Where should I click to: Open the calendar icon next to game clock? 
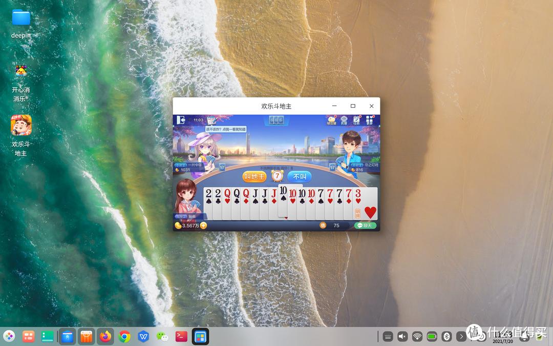point(211,120)
